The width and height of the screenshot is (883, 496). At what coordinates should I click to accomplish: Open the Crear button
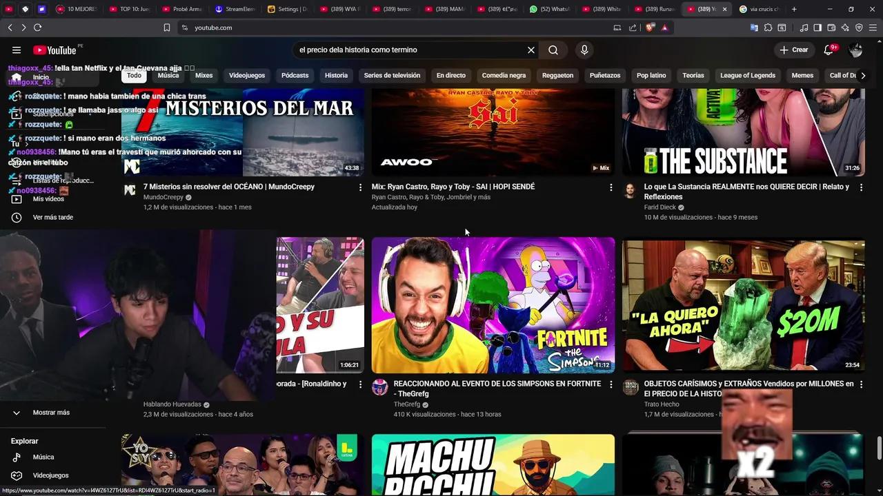coord(793,50)
